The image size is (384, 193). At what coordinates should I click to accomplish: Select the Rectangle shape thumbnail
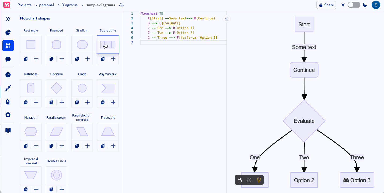pos(31,45)
